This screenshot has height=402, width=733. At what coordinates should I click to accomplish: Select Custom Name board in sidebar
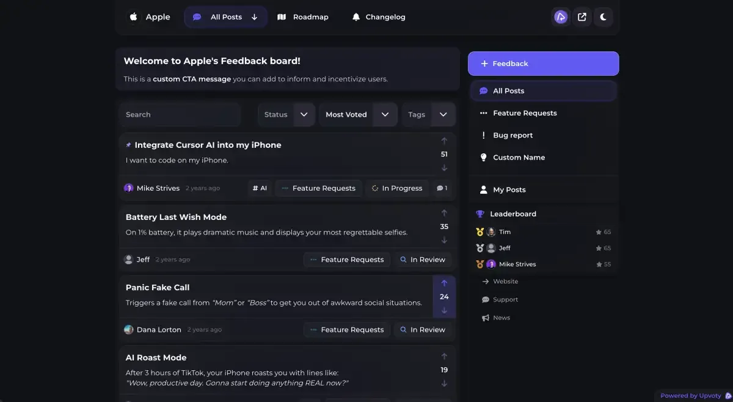543,158
